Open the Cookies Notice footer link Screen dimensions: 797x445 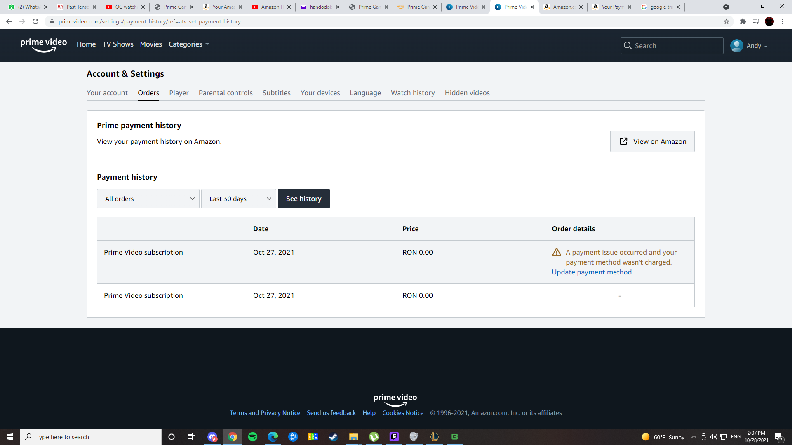tap(402, 413)
